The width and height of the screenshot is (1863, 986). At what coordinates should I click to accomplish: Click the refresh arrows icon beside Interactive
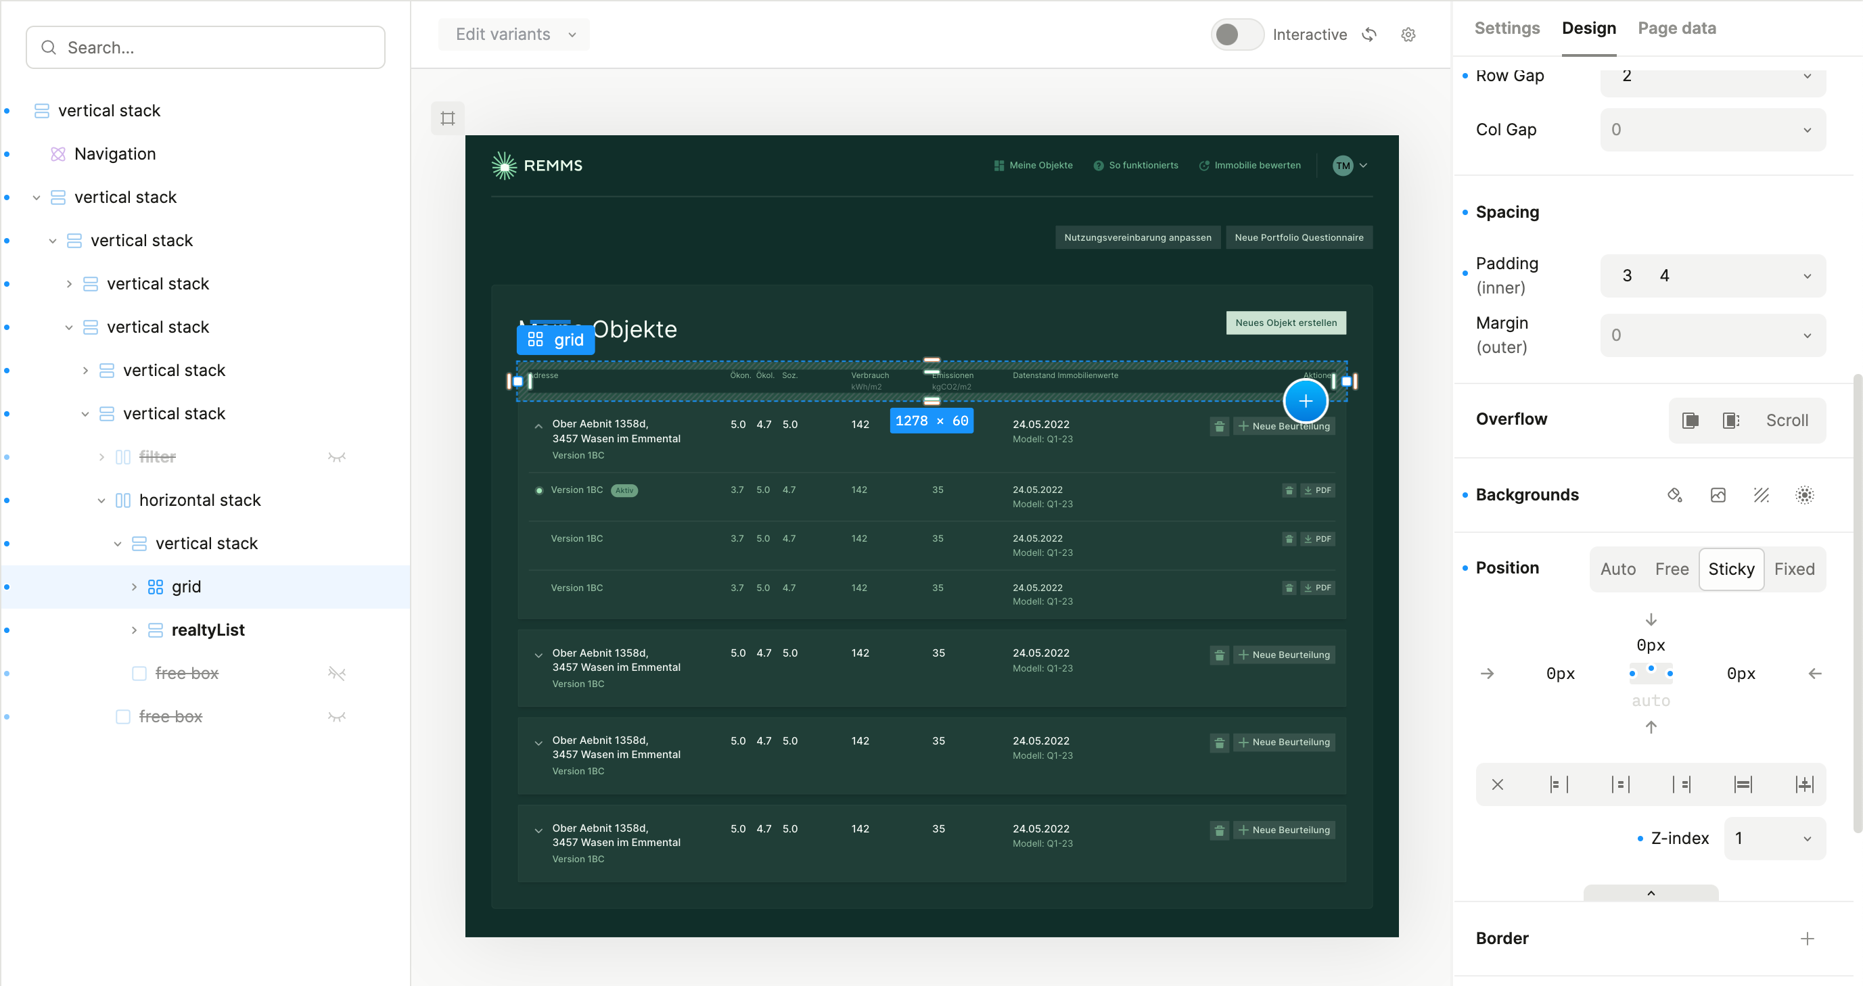1369,34
